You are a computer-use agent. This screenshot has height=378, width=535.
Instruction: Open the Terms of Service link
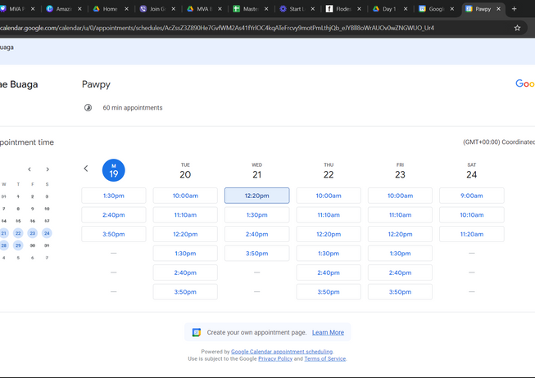click(x=325, y=358)
